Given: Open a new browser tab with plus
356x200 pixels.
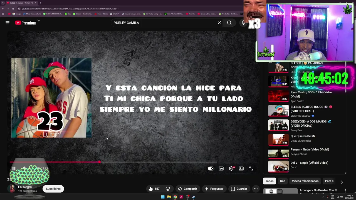Looking at the screenshot, I should tap(41, 3).
